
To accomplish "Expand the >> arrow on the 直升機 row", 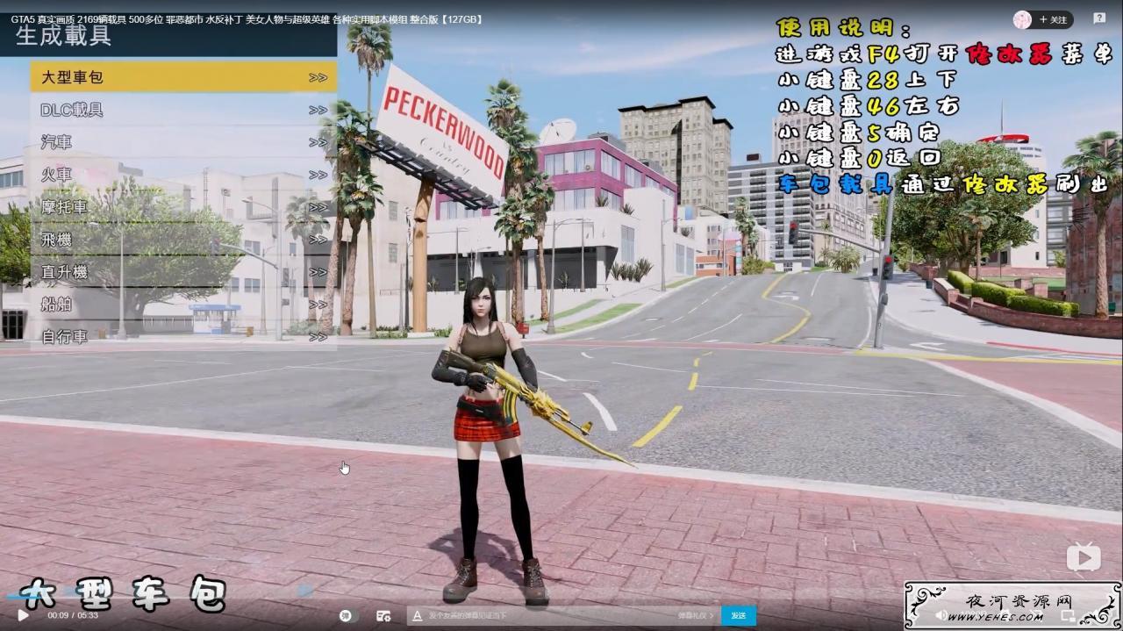I will pyautogui.click(x=318, y=272).
